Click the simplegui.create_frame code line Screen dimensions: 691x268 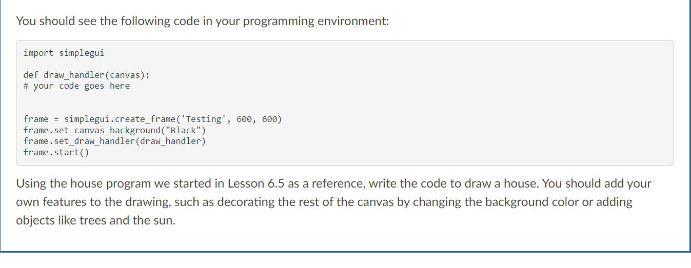click(x=152, y=119)
